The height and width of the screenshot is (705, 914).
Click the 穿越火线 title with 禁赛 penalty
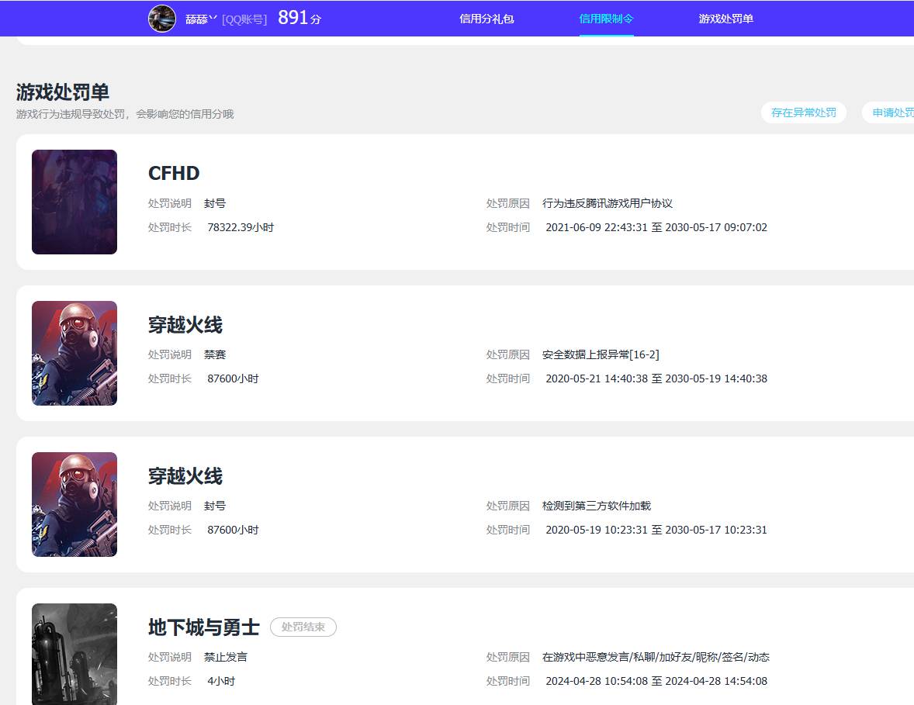tap(185, 324)
